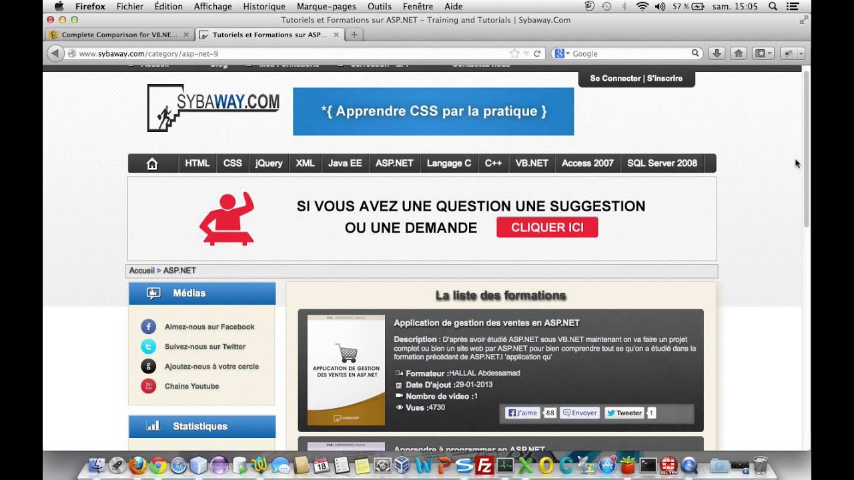Go to Java EE category in navbar
The width and height of the screenshot is (854, 480).
pyautogui.click(x=345, y=163)
